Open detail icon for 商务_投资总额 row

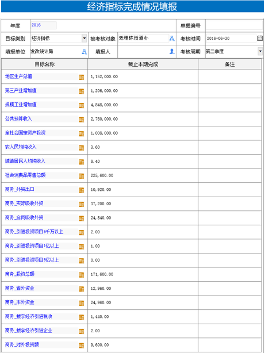pos(81,275)
